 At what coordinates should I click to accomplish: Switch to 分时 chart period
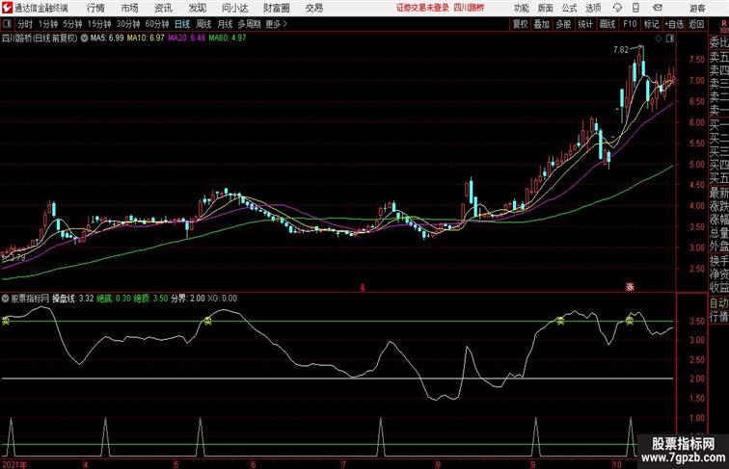tap(25, 24)
